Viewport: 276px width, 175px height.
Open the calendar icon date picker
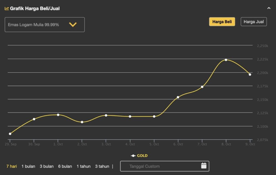[x=204, y=166]
